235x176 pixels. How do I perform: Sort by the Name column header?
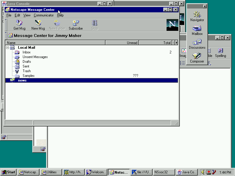click(55, 43)
